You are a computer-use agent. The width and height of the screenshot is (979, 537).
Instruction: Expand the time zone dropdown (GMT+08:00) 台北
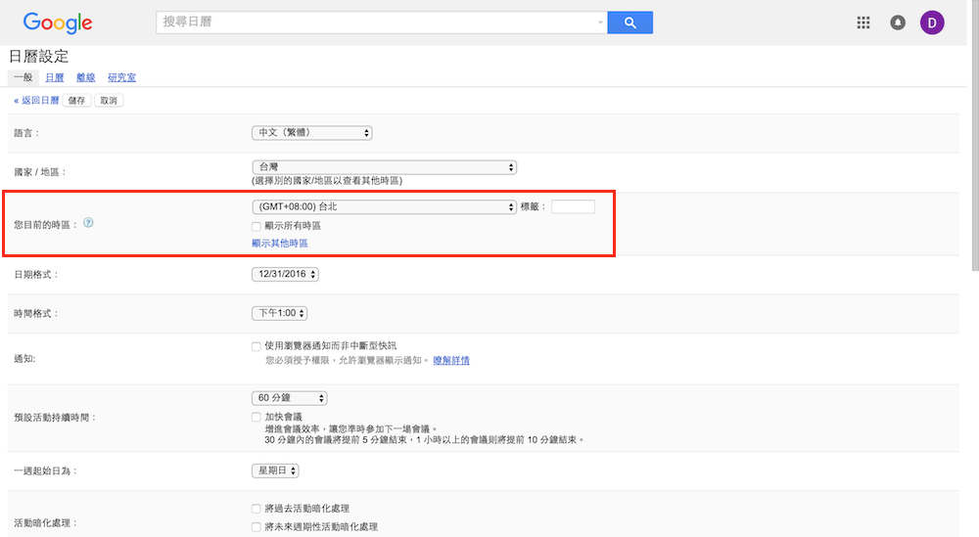coord(384,207)
